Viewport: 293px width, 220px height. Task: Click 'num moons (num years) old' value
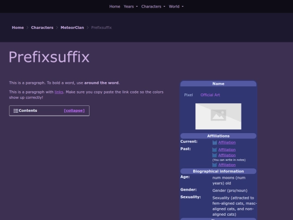(229, 180)
